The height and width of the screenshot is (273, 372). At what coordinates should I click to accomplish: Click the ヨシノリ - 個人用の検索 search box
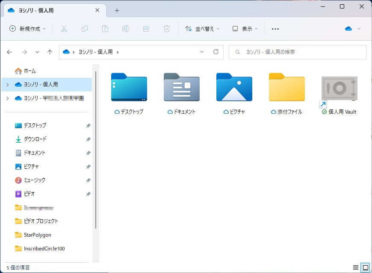click(298, 52)
